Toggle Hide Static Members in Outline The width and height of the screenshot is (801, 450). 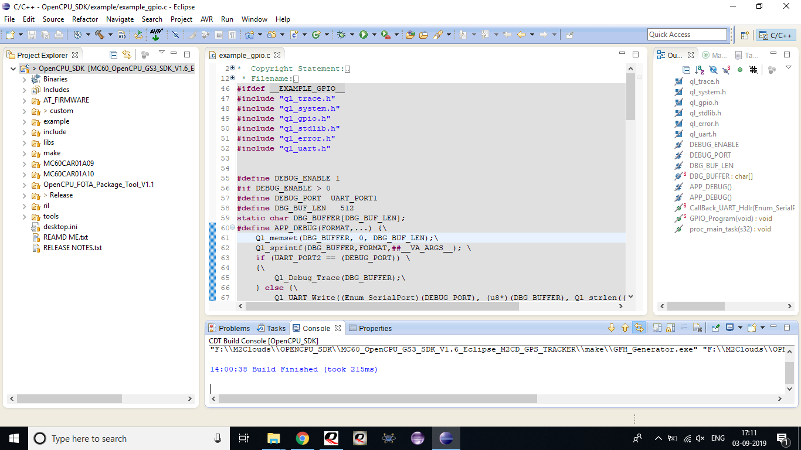[x=727, y=70]
